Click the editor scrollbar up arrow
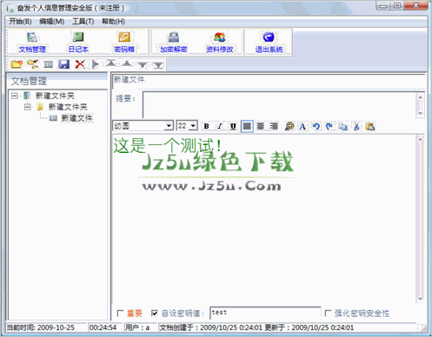The height and width of the screenshot is (337, 432). [420, 139]
